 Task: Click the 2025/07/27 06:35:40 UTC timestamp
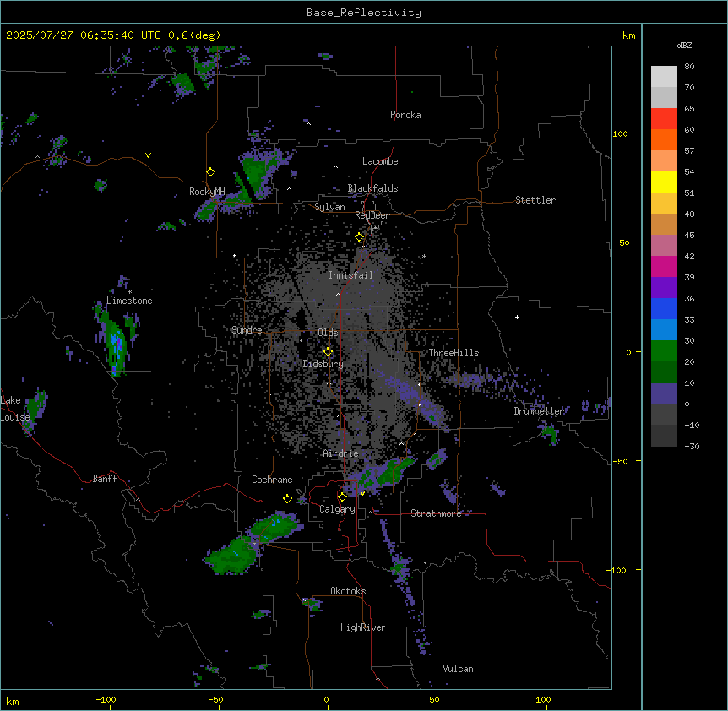pyautogui.click(x=84, y=35)
